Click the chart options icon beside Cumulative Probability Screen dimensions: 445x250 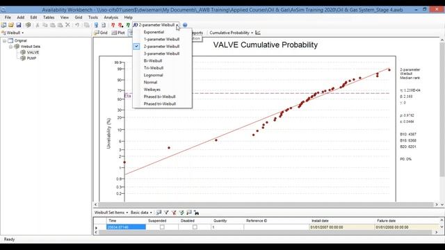pos(258,33)
